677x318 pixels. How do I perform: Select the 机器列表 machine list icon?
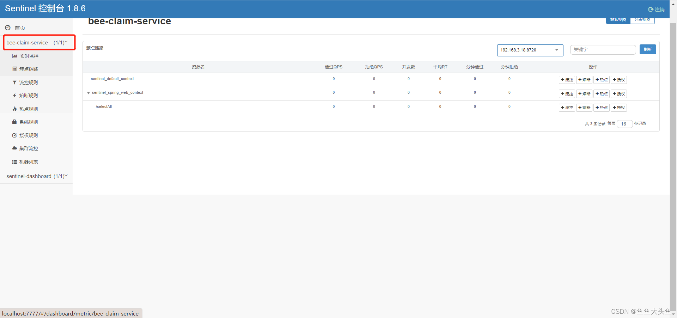click(x=14, y=161)
